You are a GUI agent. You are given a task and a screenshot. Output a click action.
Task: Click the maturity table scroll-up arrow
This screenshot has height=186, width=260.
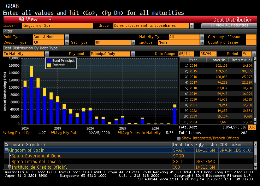[x=255, y=59]
